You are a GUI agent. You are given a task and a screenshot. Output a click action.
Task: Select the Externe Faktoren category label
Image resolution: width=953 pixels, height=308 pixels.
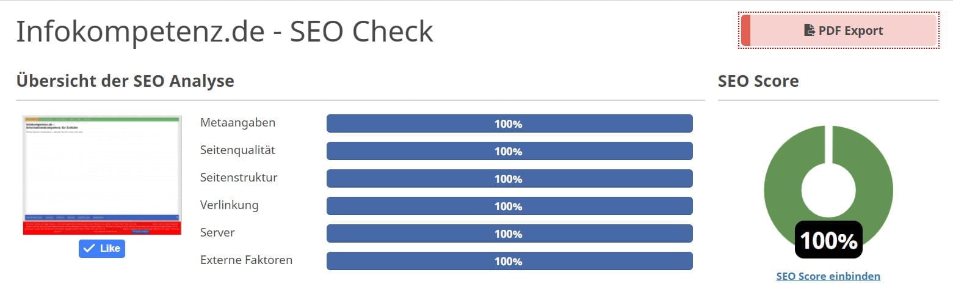pos(246,260)
